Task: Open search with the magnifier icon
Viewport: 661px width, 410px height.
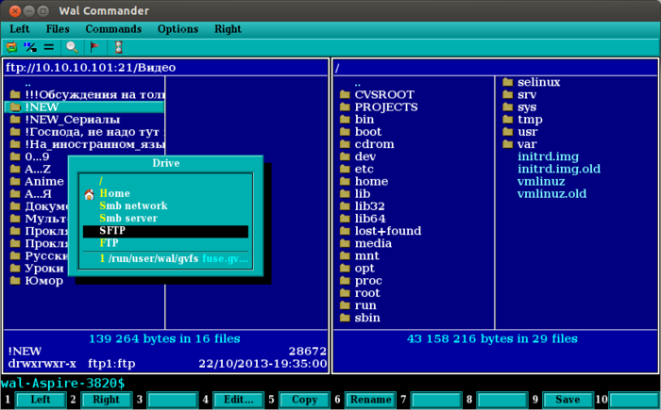Action: (x=72, y=47)
